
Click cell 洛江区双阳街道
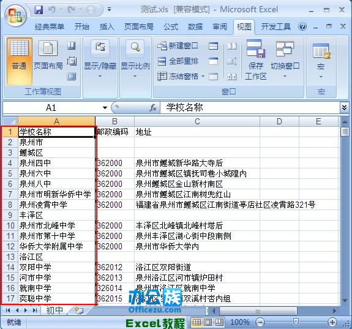197,267
